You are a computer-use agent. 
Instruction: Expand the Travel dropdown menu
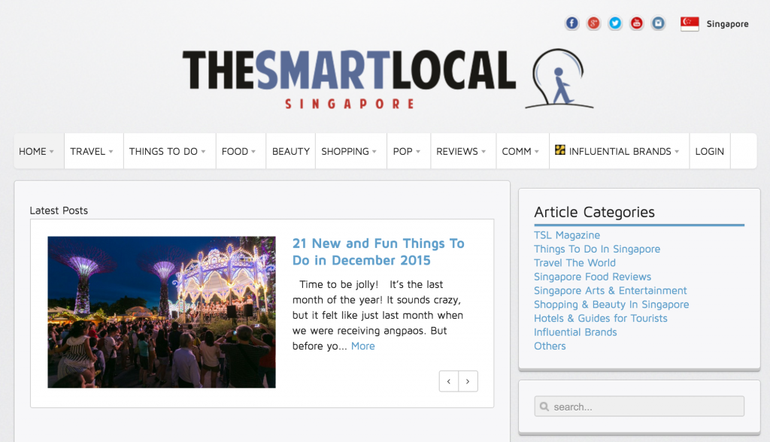(x=93, y=151)
